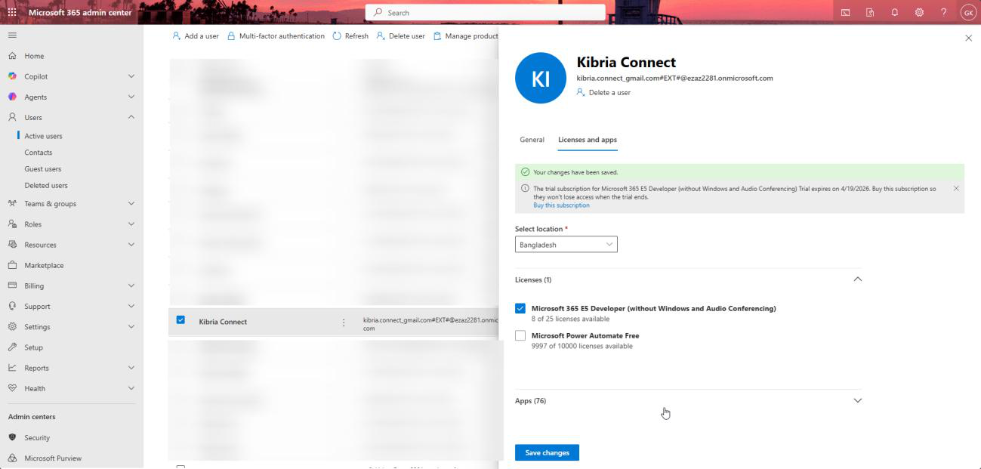Viewport: 981px width, 469px height.
Task: Click the Billing card icon
Action: [x=12, y=285]
